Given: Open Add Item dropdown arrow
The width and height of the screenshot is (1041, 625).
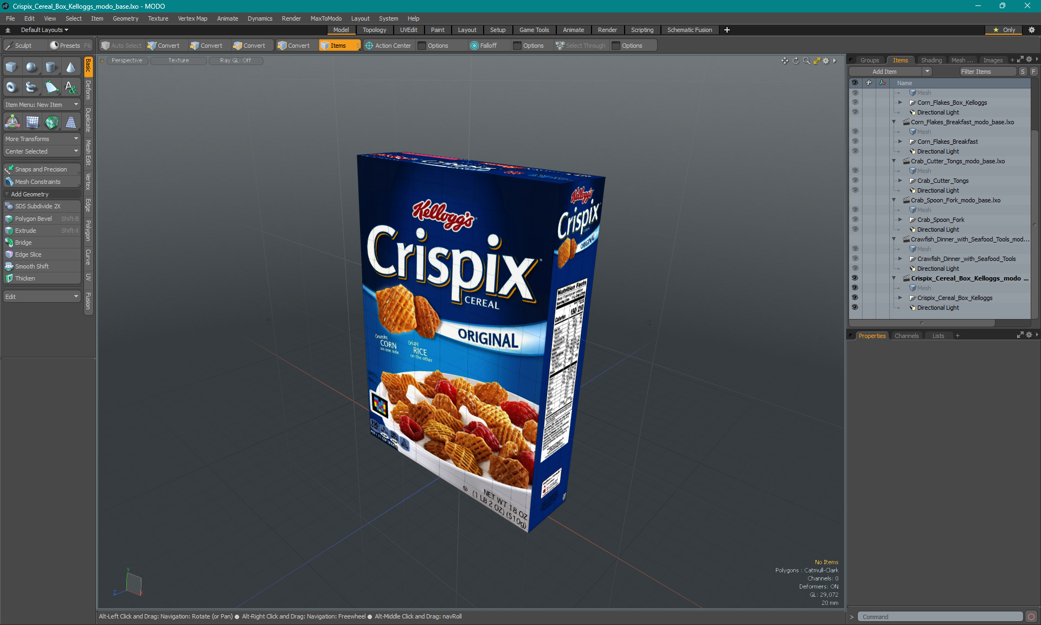Looking at the screenshot, I should point(927,72).
